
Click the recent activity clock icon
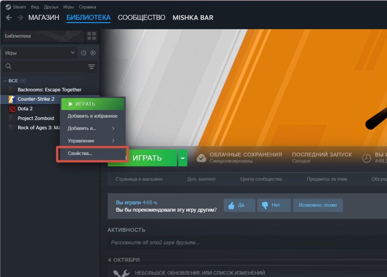pos(84,53)
